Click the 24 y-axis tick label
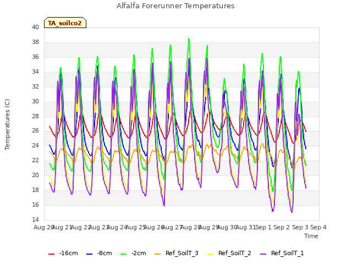Screen dimensions: 352x264 [35, 145]
